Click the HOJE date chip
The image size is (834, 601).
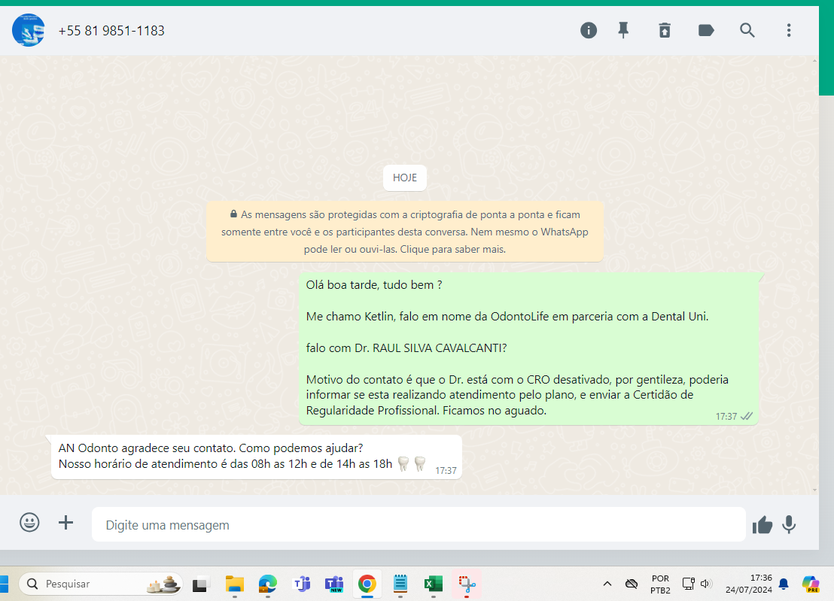[405, 178]
